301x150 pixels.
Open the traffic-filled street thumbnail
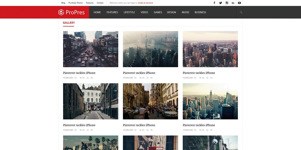point(91,49)
